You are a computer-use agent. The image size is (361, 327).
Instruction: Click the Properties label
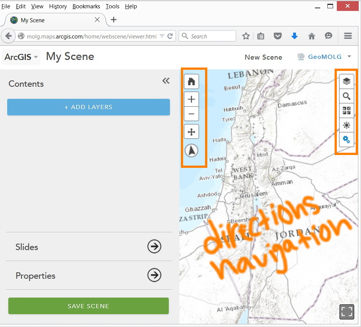pos(35,275)
